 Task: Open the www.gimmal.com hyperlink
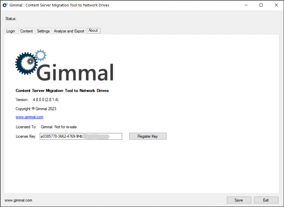29,117
